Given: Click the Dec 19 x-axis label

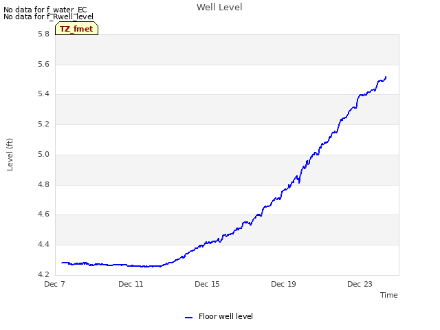Looking at the screenshot, I should tap(283, 284).
